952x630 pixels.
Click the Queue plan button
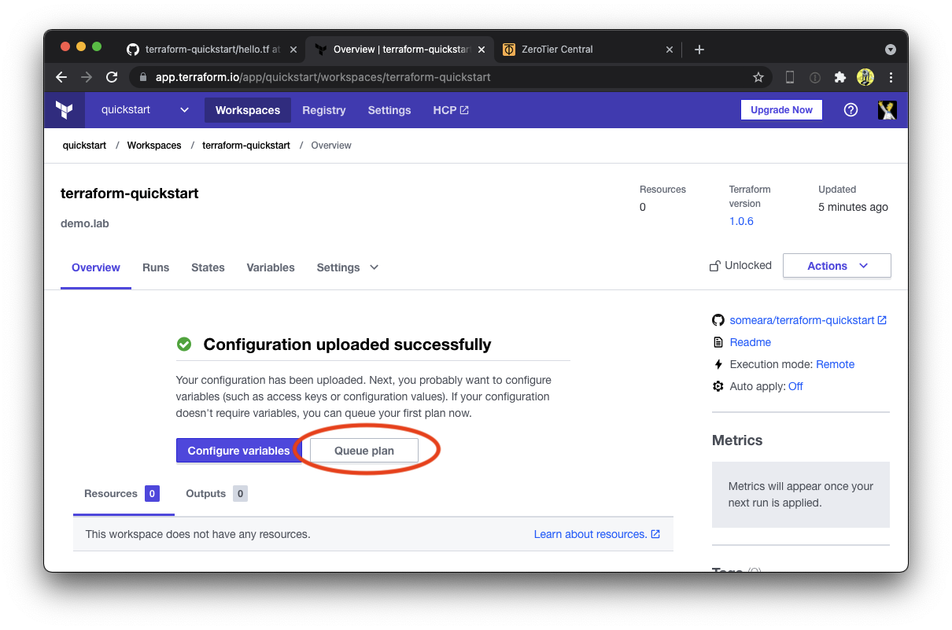point(364,451)
